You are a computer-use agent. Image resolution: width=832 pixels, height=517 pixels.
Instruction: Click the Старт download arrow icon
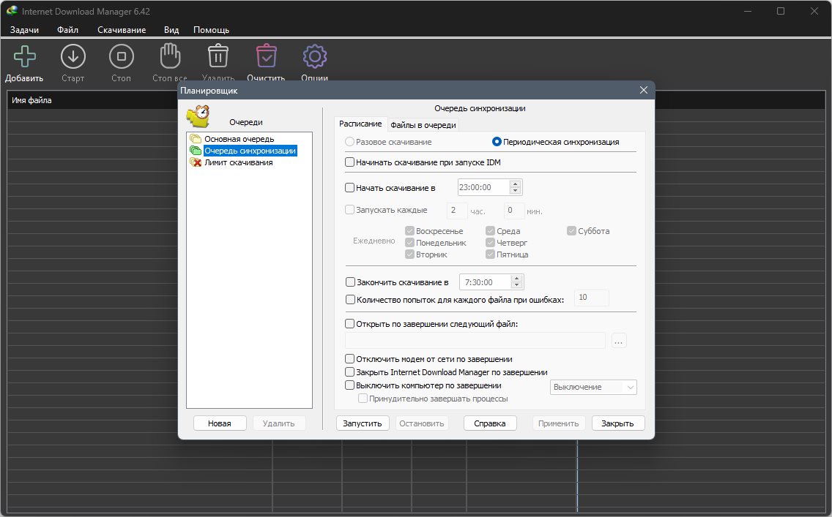pyautogui.click(x=73, y=57)
